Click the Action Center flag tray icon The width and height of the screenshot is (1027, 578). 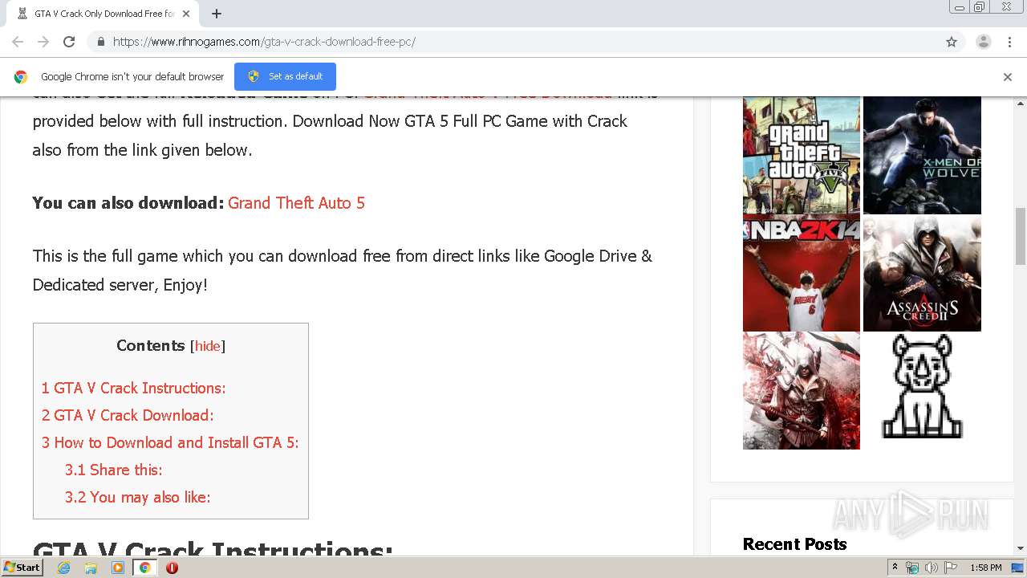coord(950,568)
